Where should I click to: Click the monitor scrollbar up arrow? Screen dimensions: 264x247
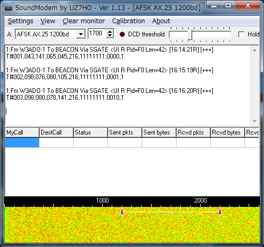click(x=255, y=50)
